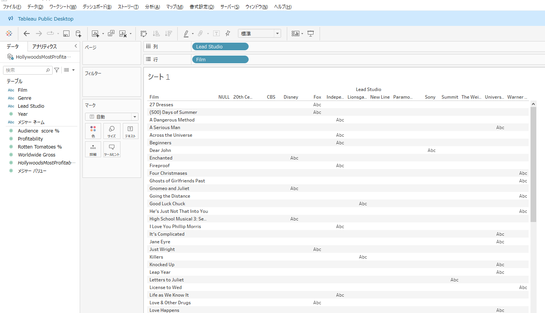The image size is (545, 313).
Task: Add a new data source cylinder icon
Action: pos(78,34)
